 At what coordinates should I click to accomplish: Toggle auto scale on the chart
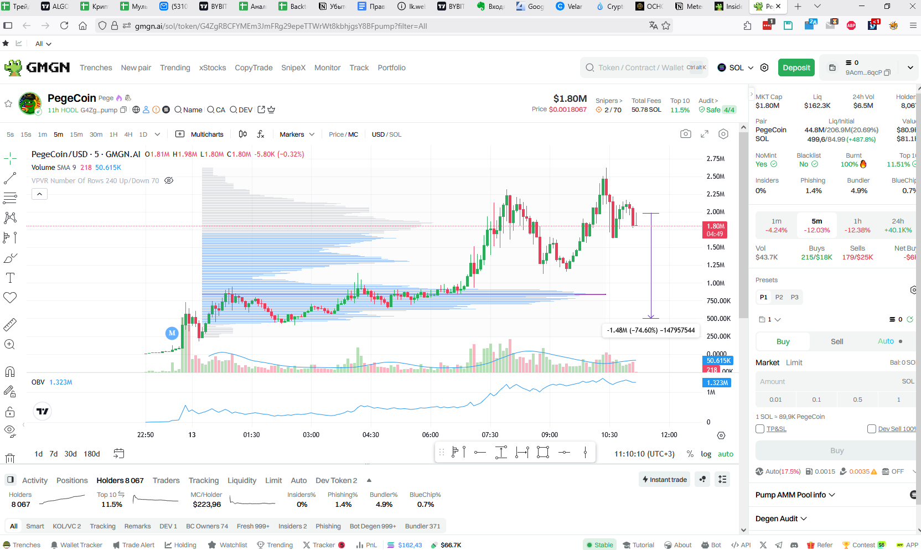pos(725,454)
